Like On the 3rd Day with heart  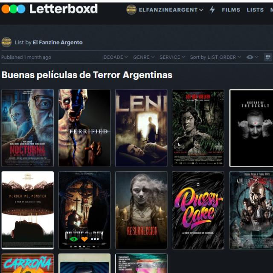pos(84,239)
